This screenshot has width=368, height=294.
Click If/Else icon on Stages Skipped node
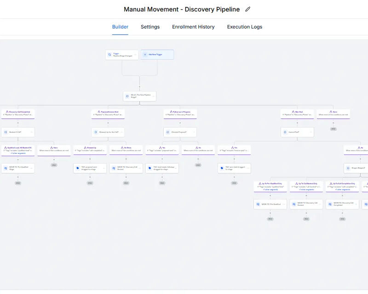[348, 168]
